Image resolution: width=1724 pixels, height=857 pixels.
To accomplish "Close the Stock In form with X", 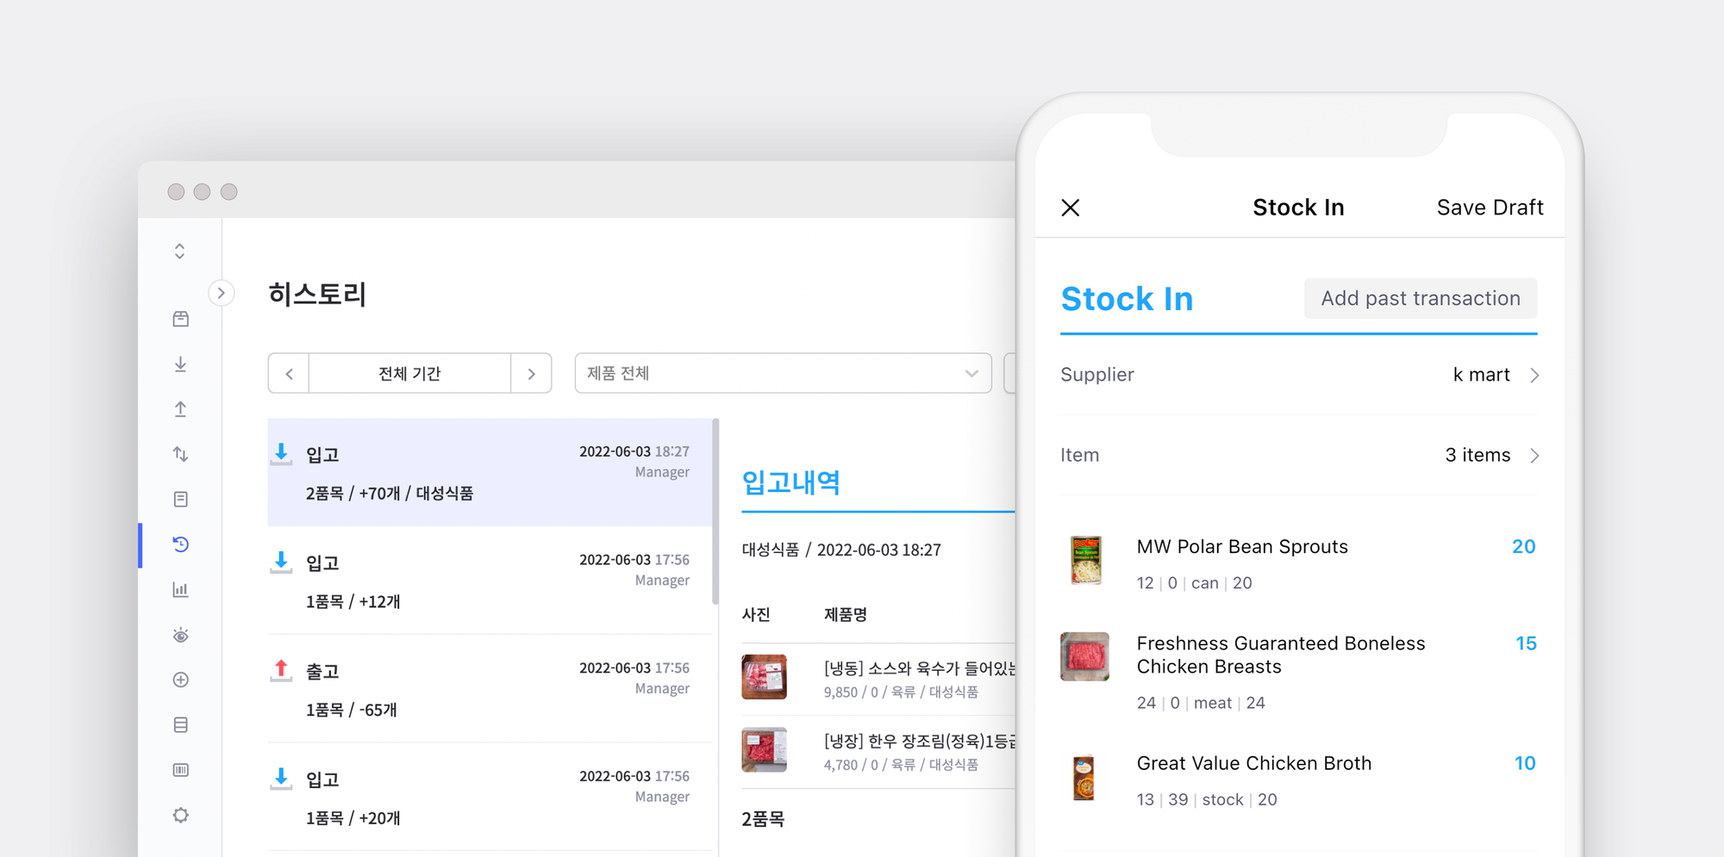I will [1070, 207].
